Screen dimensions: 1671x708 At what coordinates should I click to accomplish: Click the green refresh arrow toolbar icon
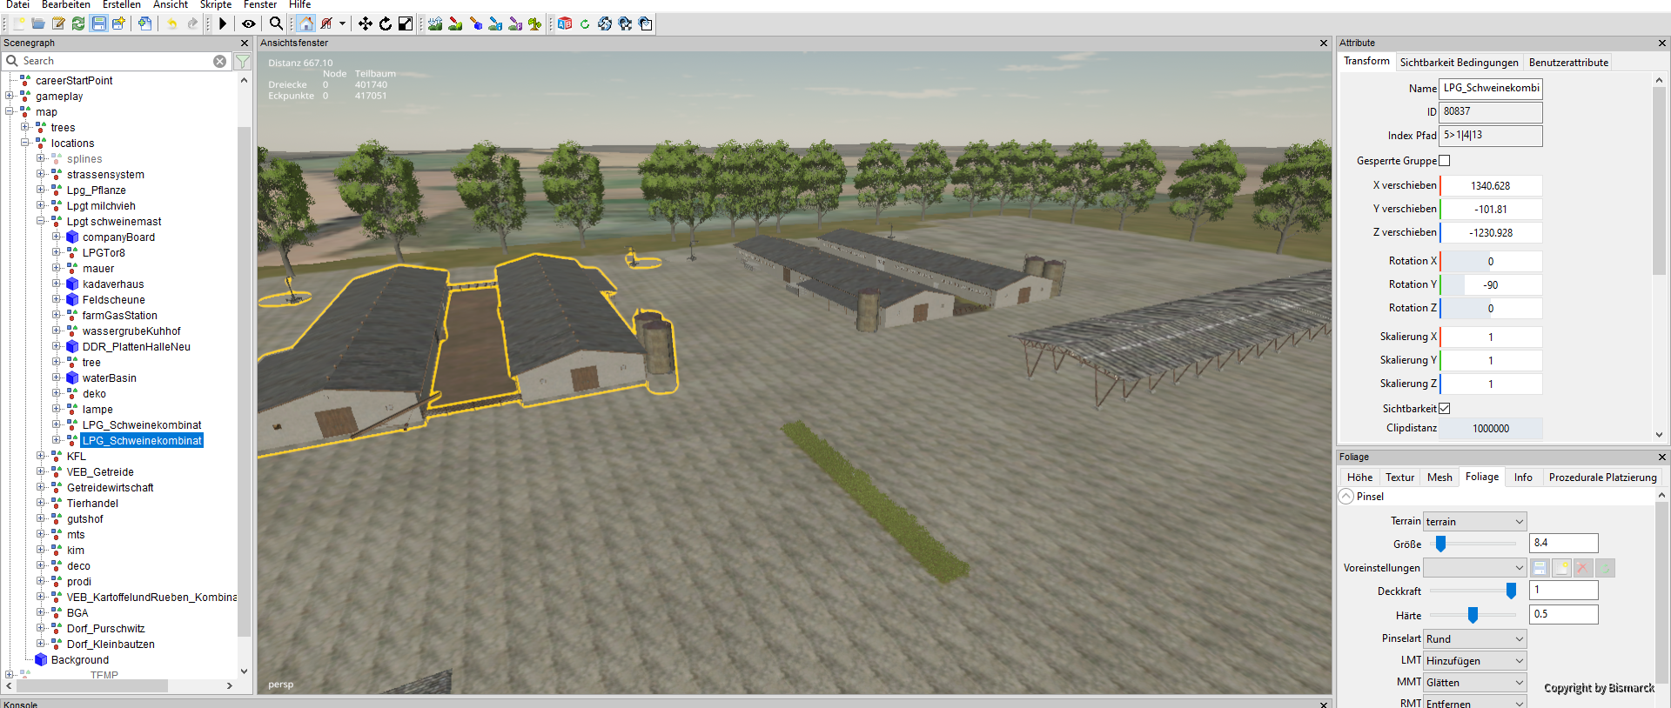coord(585,23)
